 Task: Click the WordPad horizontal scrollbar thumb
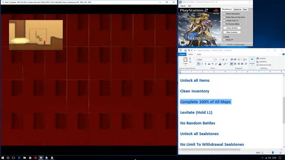coord(210,149)
